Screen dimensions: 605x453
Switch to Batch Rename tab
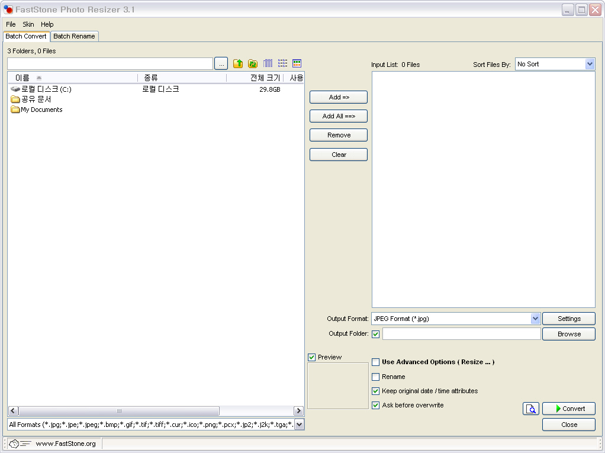pyautogui.click(x=74, y=36)
